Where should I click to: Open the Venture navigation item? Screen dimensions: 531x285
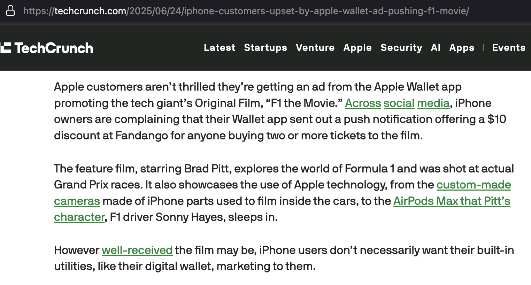tap(315, 48)
